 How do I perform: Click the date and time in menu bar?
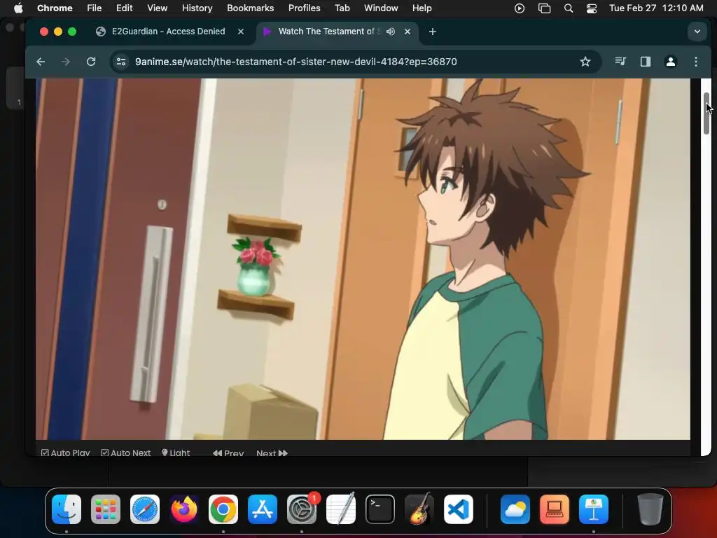tap(656, 8)
